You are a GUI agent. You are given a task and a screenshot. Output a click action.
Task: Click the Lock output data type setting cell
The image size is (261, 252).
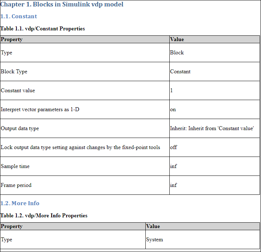(80, 147)
